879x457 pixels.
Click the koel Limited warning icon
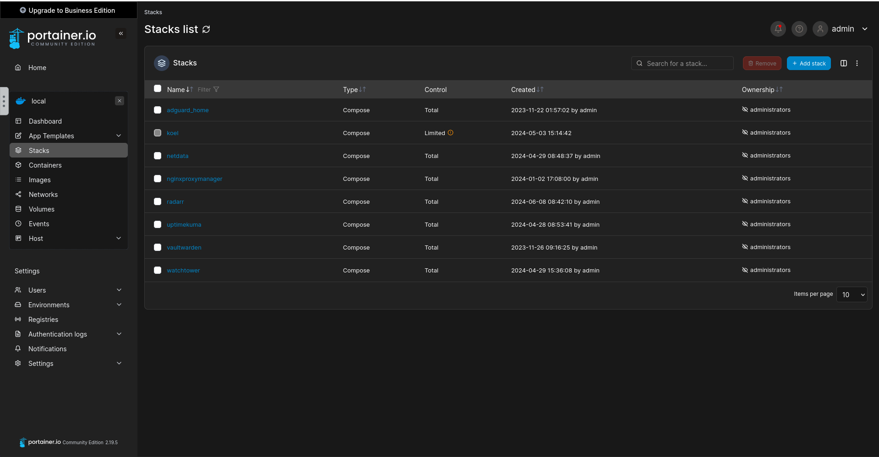(x=450, y=133)
